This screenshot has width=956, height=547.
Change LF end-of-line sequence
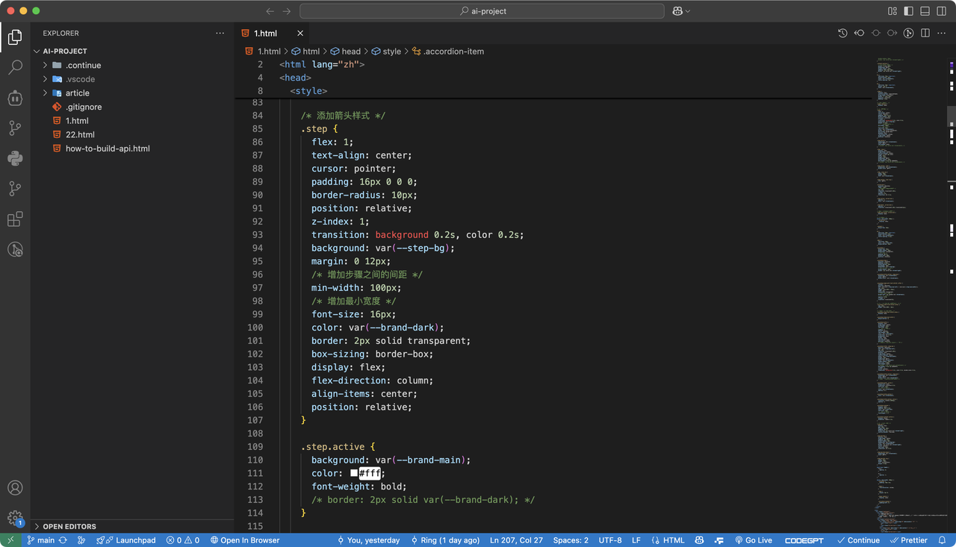(x=636, y=540)
